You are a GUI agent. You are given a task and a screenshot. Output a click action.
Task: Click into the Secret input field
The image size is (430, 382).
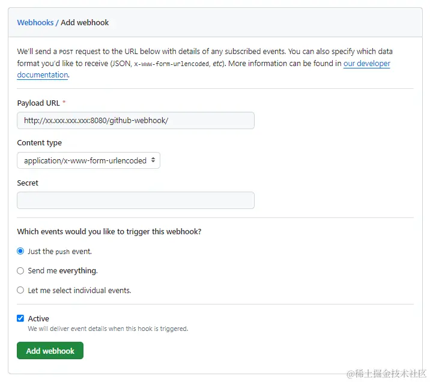(x=136, y=201)
